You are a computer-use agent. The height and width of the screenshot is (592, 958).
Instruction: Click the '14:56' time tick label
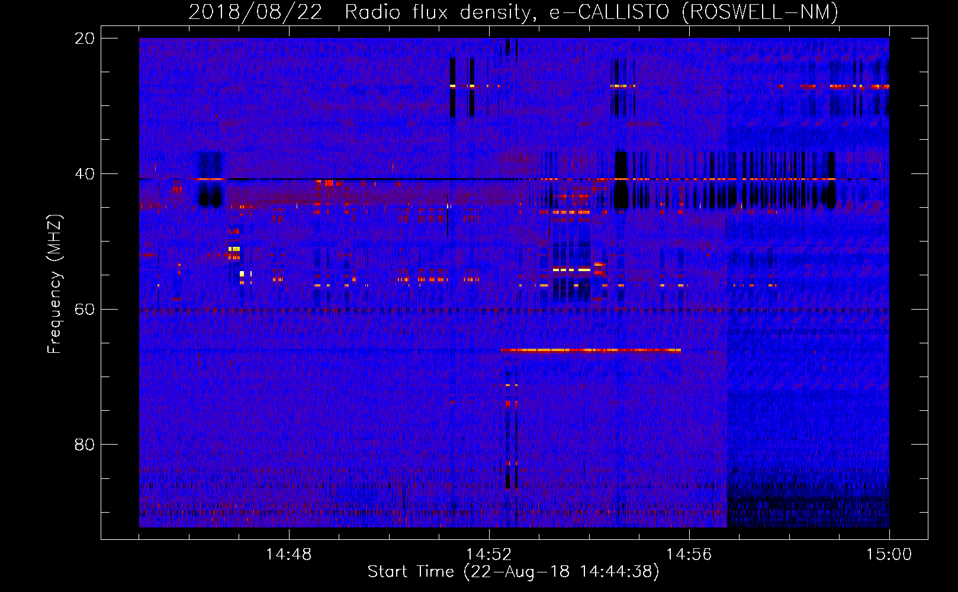pyautogui.click(x=689, y=555)
